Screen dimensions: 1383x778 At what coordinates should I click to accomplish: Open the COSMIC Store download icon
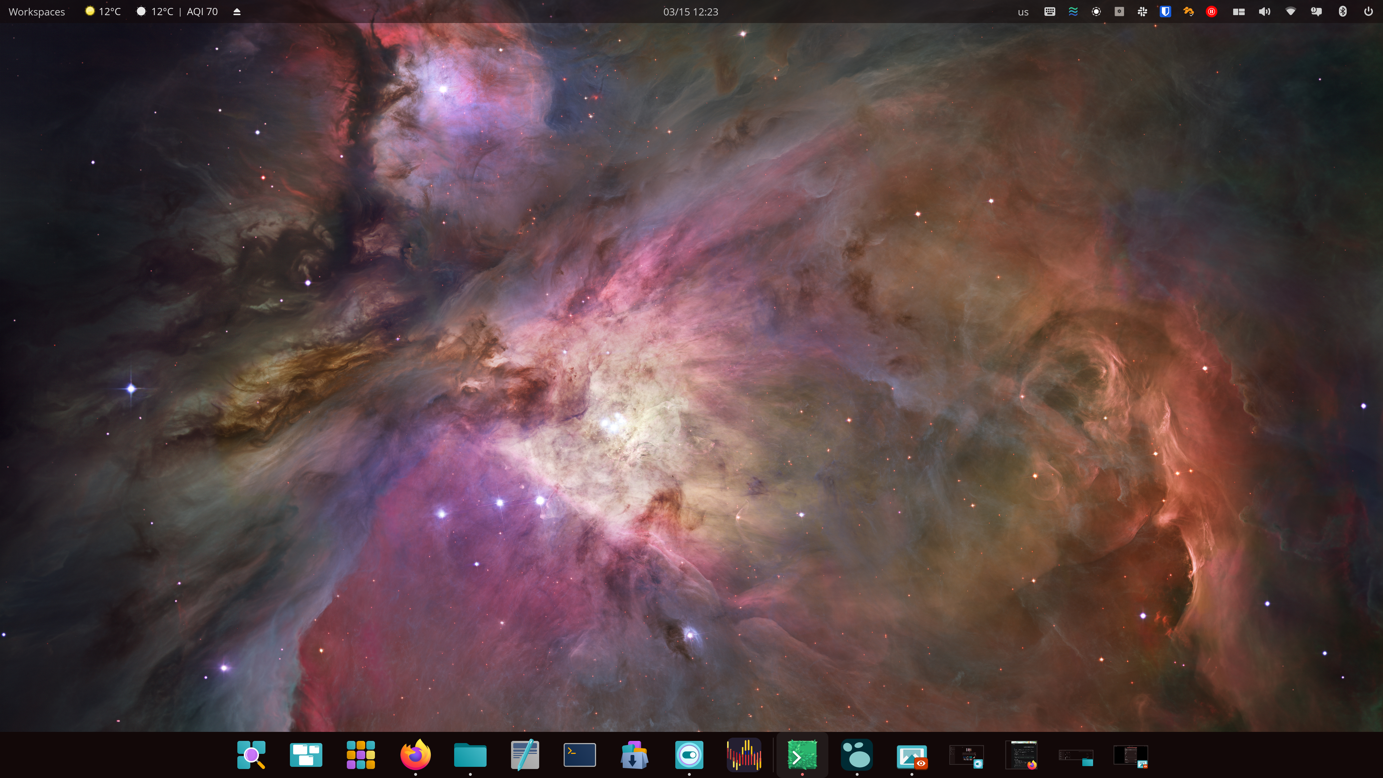point(634,755)
